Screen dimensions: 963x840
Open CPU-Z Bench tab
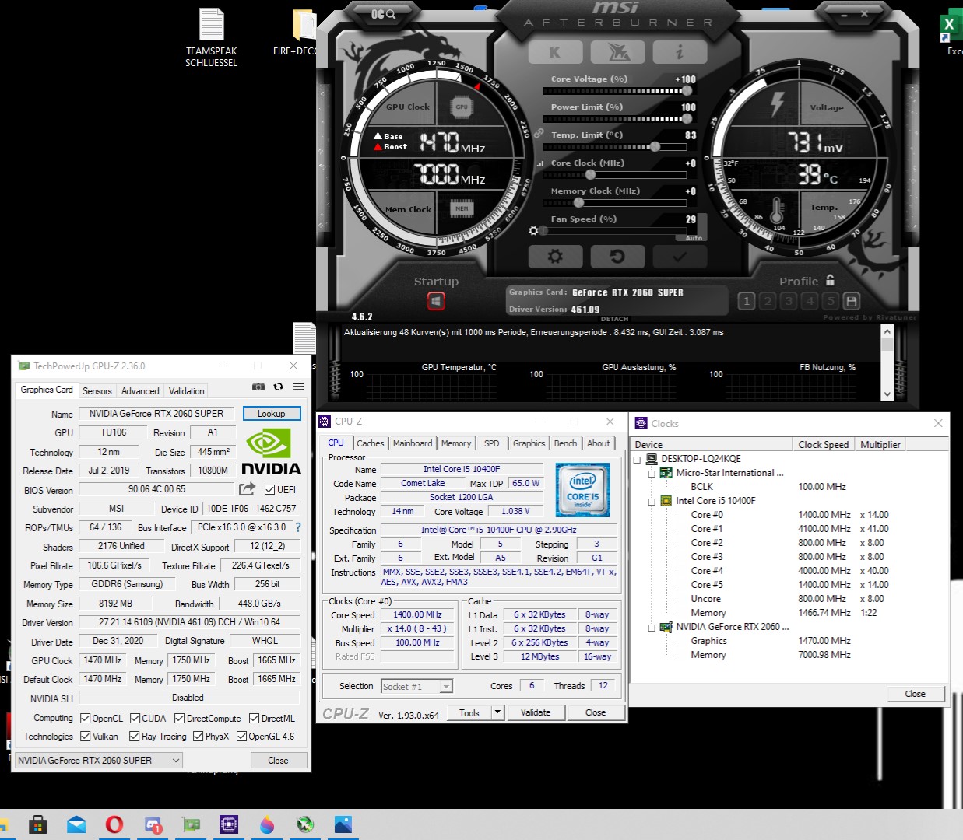pyautogui.click(x=565, y=443)
